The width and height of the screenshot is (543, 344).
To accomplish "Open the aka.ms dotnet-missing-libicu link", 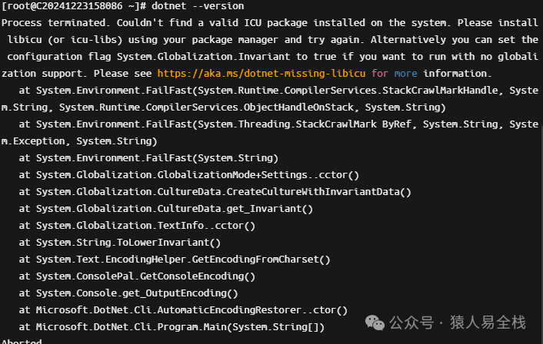I will 262,73.
